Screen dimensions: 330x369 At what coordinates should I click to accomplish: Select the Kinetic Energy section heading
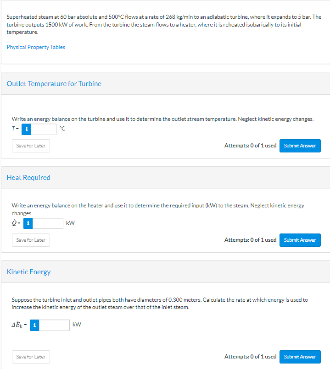29,272
